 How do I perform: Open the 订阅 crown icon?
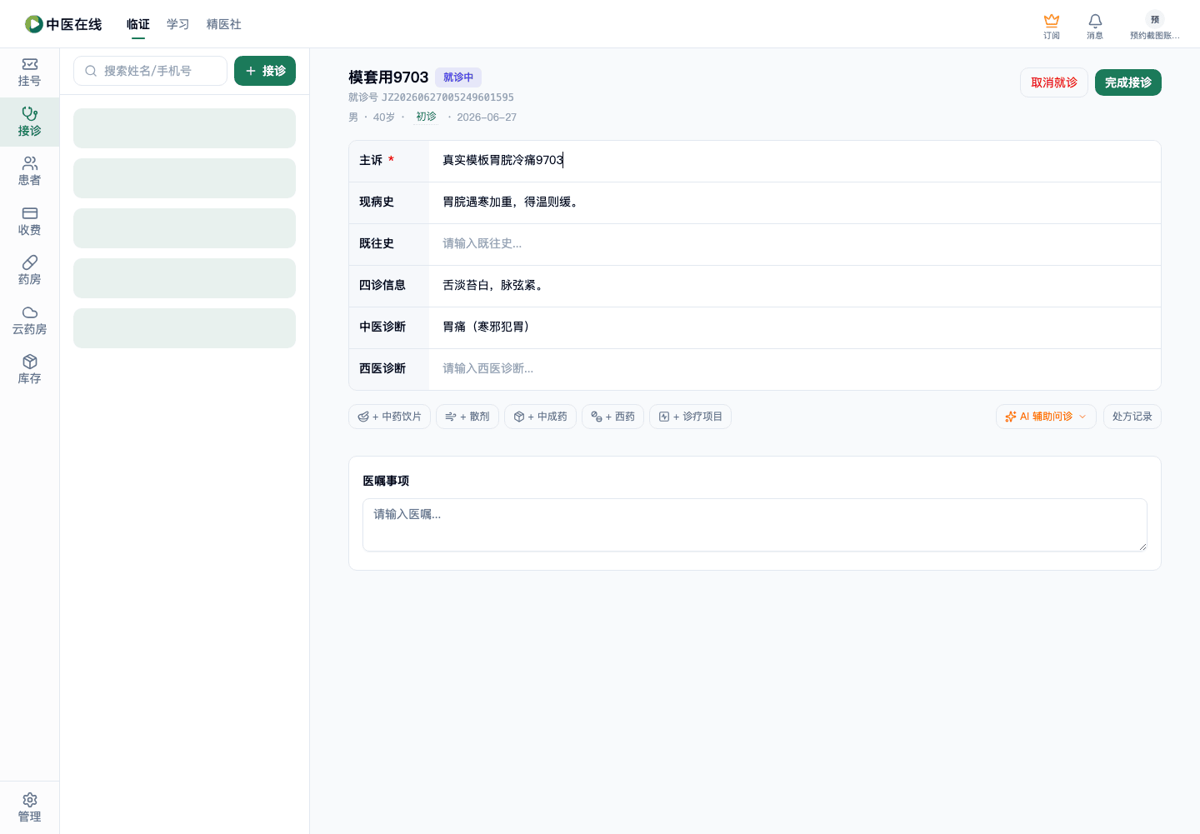click(1052, 26)
